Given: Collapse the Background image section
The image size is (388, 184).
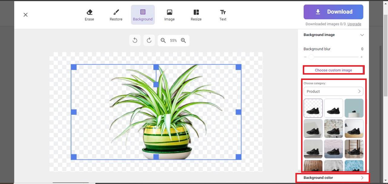Looking at the screenshot, I should point(362,35).
